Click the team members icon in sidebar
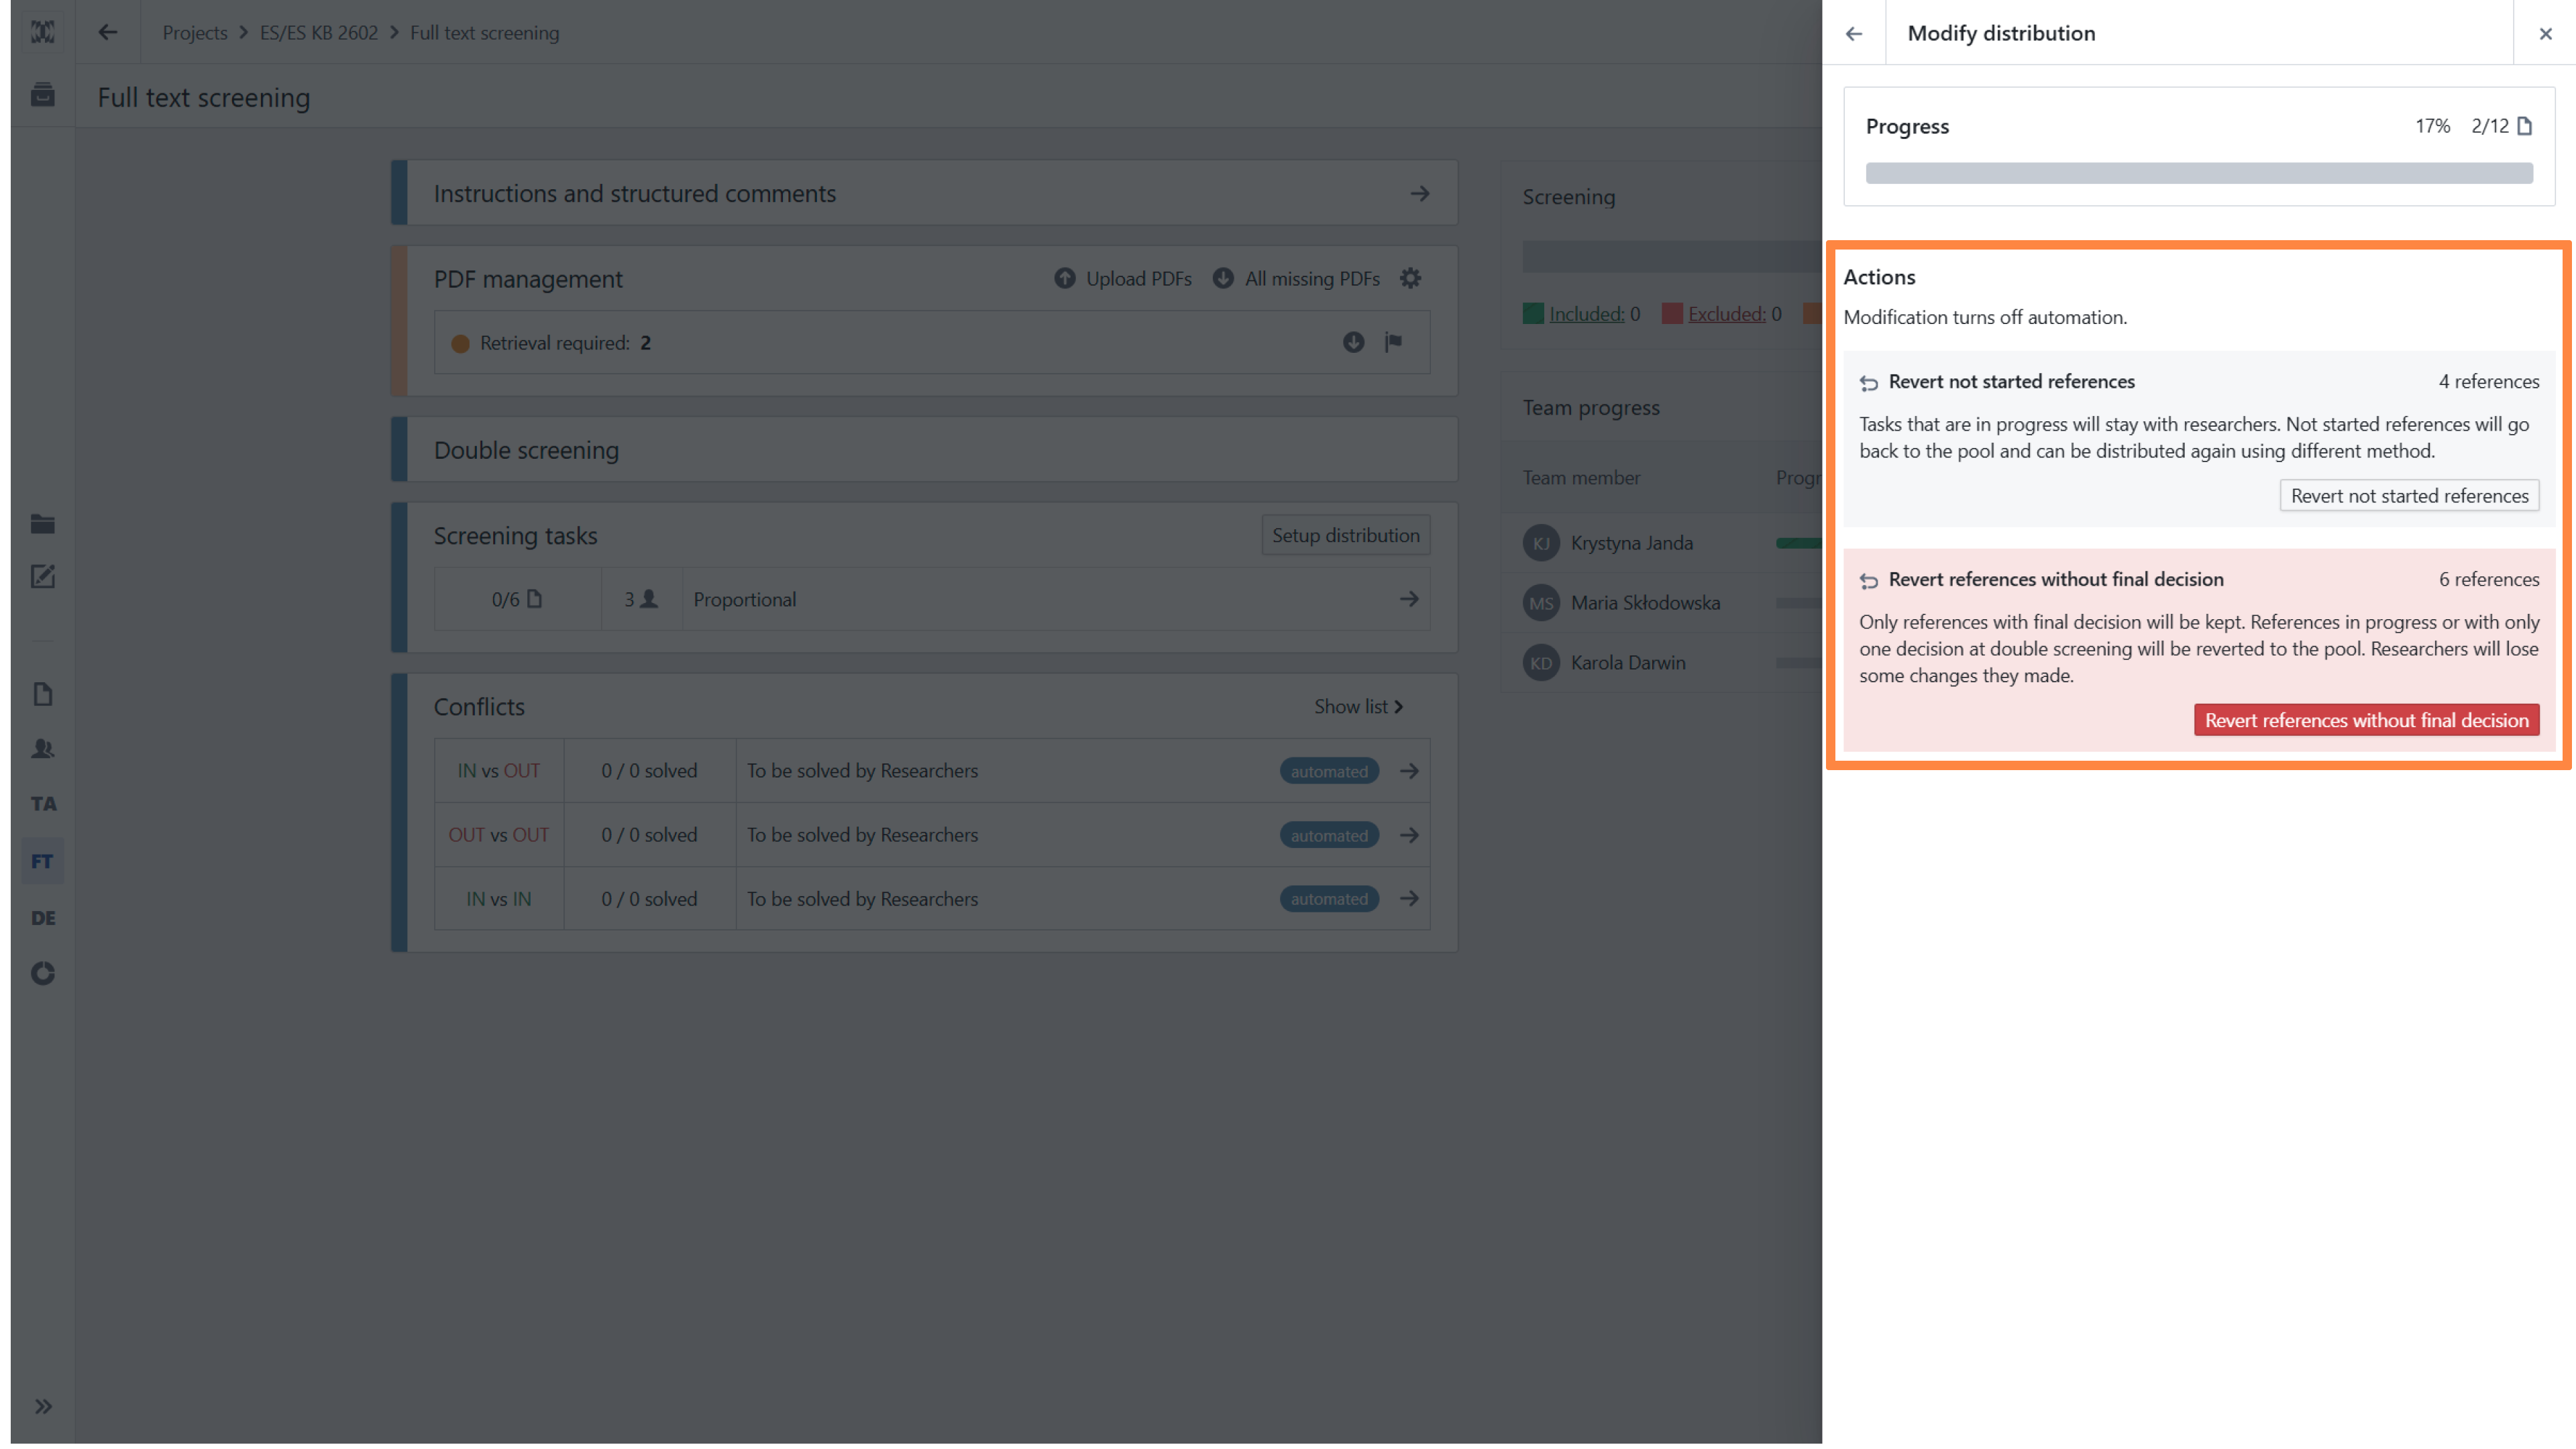The height and width of the screenshot is (1449, 2576). pyautogui.click(x=43, y=748)
